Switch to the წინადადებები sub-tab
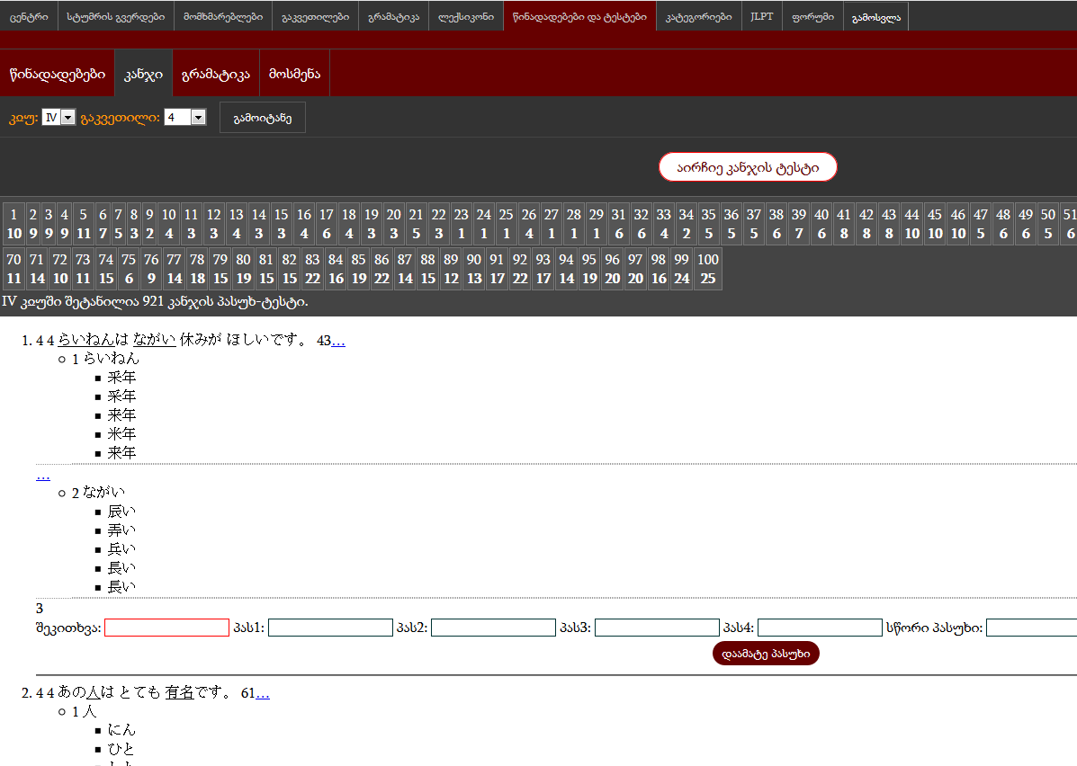This screenshot has height=766, width=1077. pos(57,74)
